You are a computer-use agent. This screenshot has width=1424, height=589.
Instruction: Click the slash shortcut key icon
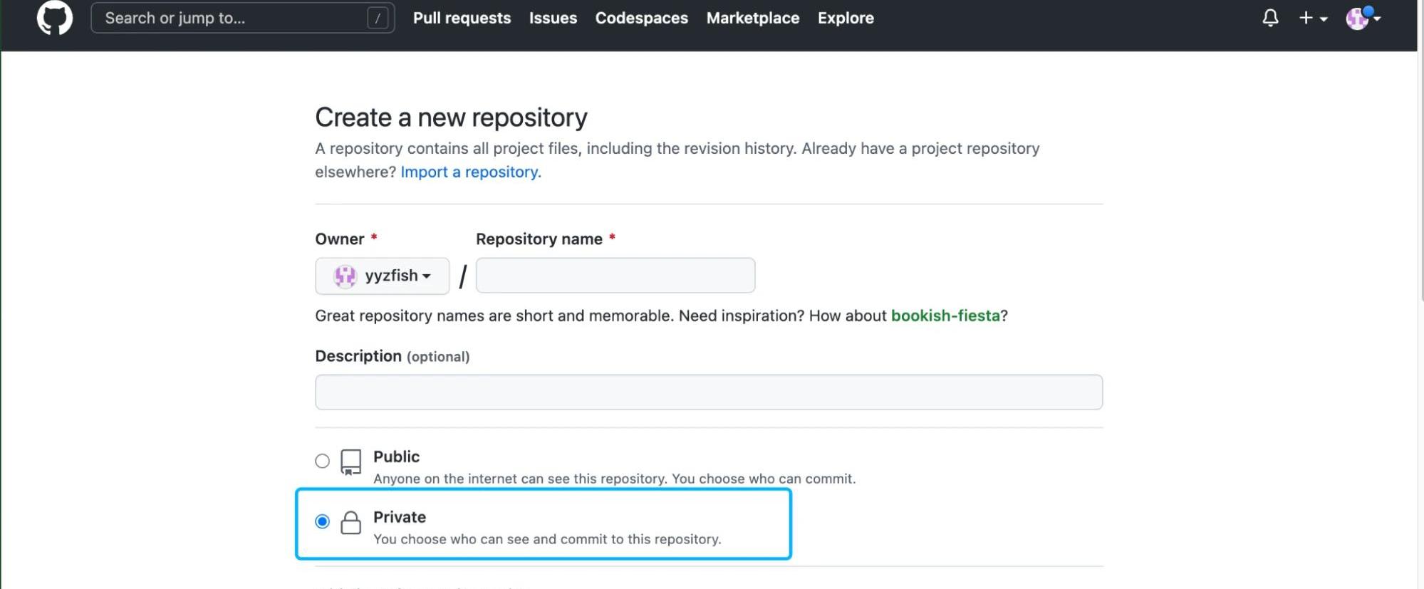tap(378, 19)
